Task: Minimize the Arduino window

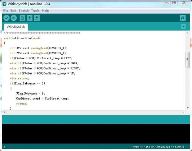Action: 167,3
